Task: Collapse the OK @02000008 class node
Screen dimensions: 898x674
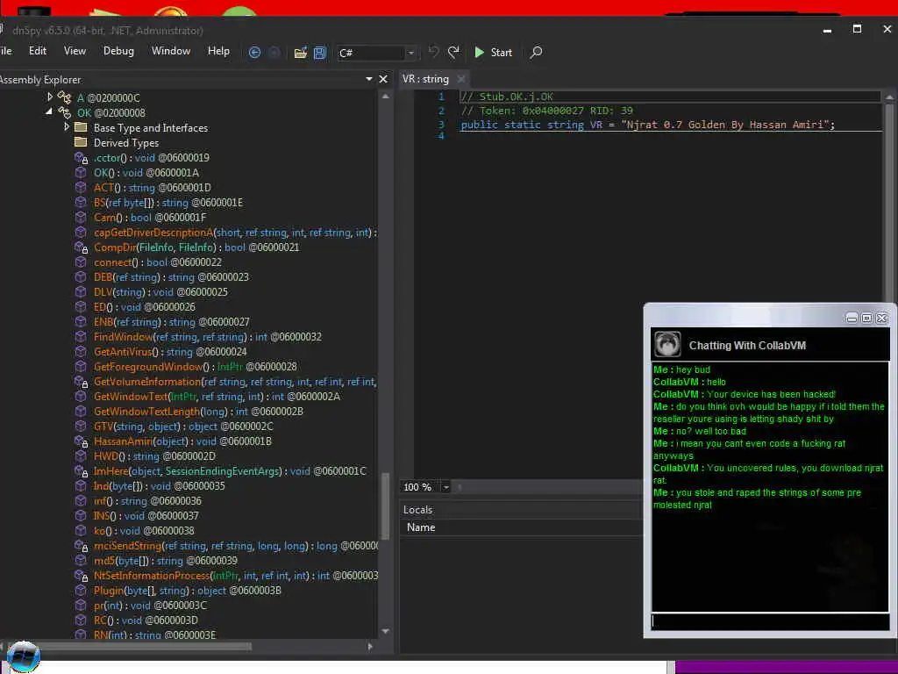Action: 49,111
